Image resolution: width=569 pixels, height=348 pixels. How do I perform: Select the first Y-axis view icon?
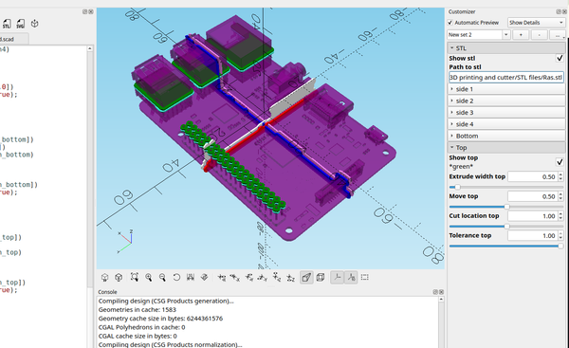[248, 278]
